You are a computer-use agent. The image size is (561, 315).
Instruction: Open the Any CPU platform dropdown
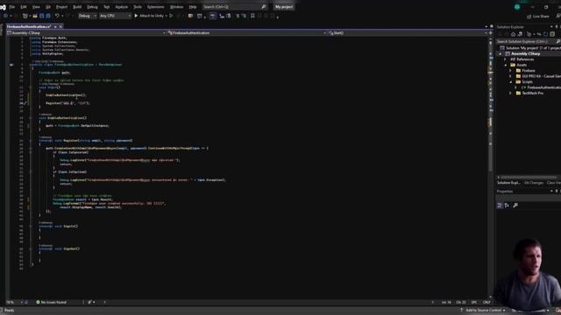click(x=115, y=16)
